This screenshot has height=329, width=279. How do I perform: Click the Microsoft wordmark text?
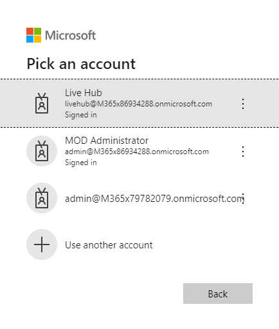[70, 35]
